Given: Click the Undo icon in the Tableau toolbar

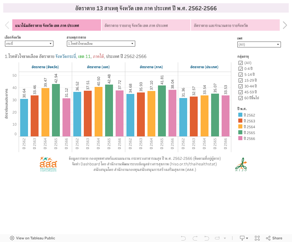Looking at the screenshot, I should coord(183,238).
